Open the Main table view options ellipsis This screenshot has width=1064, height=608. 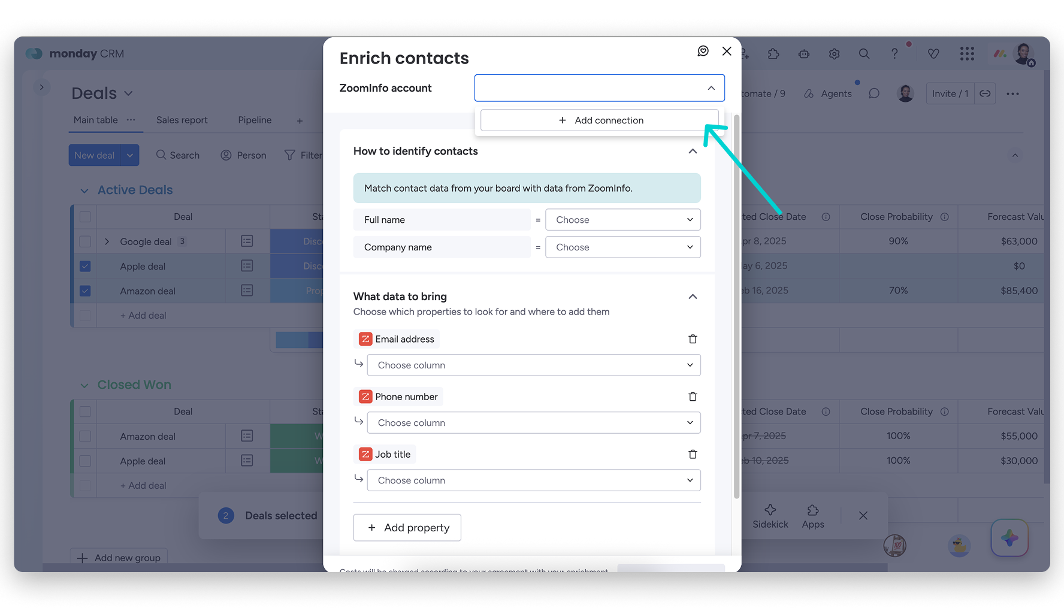tap(131, 120)
